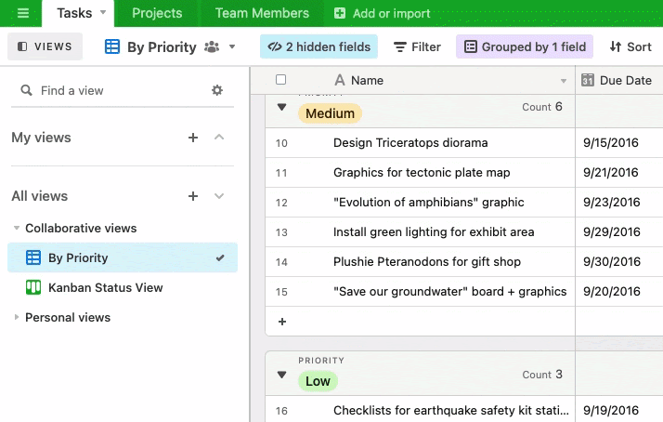The height and width of the screenshot is (422, 663).
Task: Open the By Priority view dropdown arrow
Action: coord(232,46)
